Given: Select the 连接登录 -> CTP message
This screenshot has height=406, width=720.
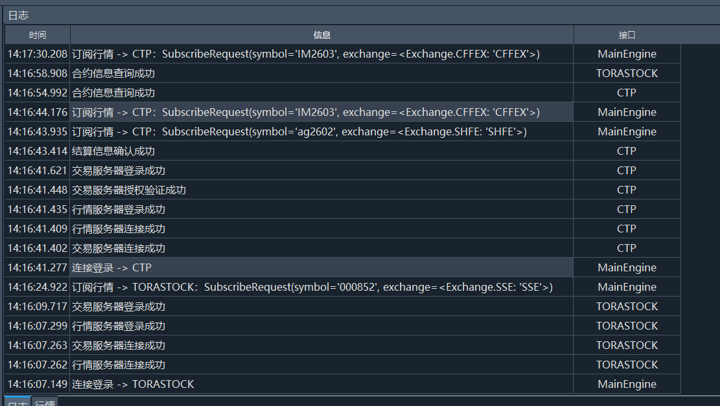Looking at the screenshot, I should coord(111,267).
